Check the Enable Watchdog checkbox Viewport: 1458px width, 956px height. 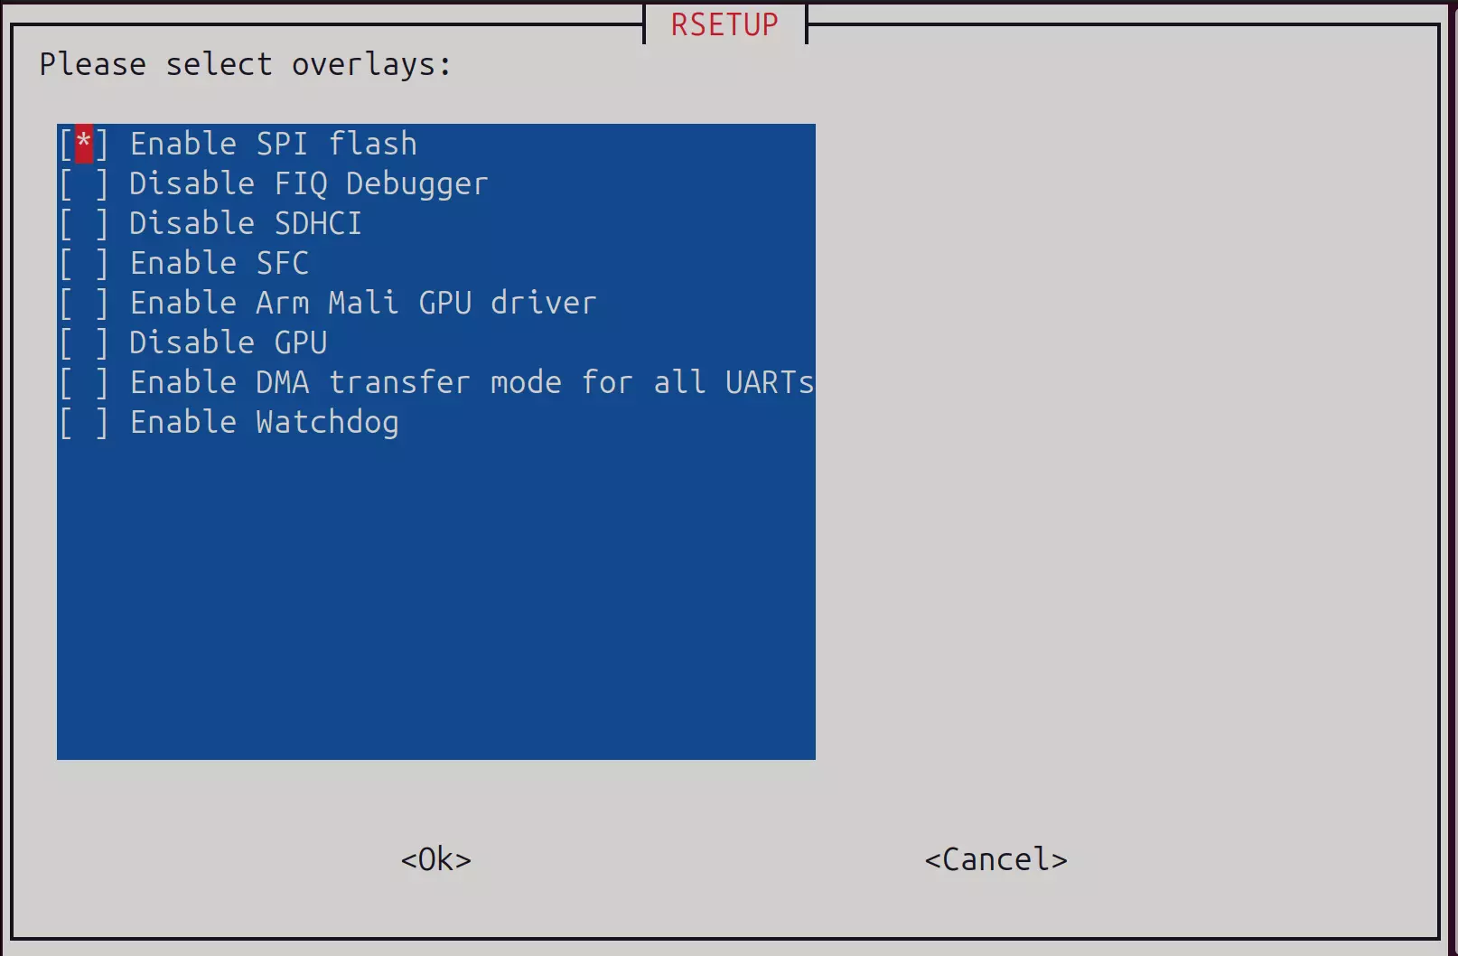[x=84, y=422]
